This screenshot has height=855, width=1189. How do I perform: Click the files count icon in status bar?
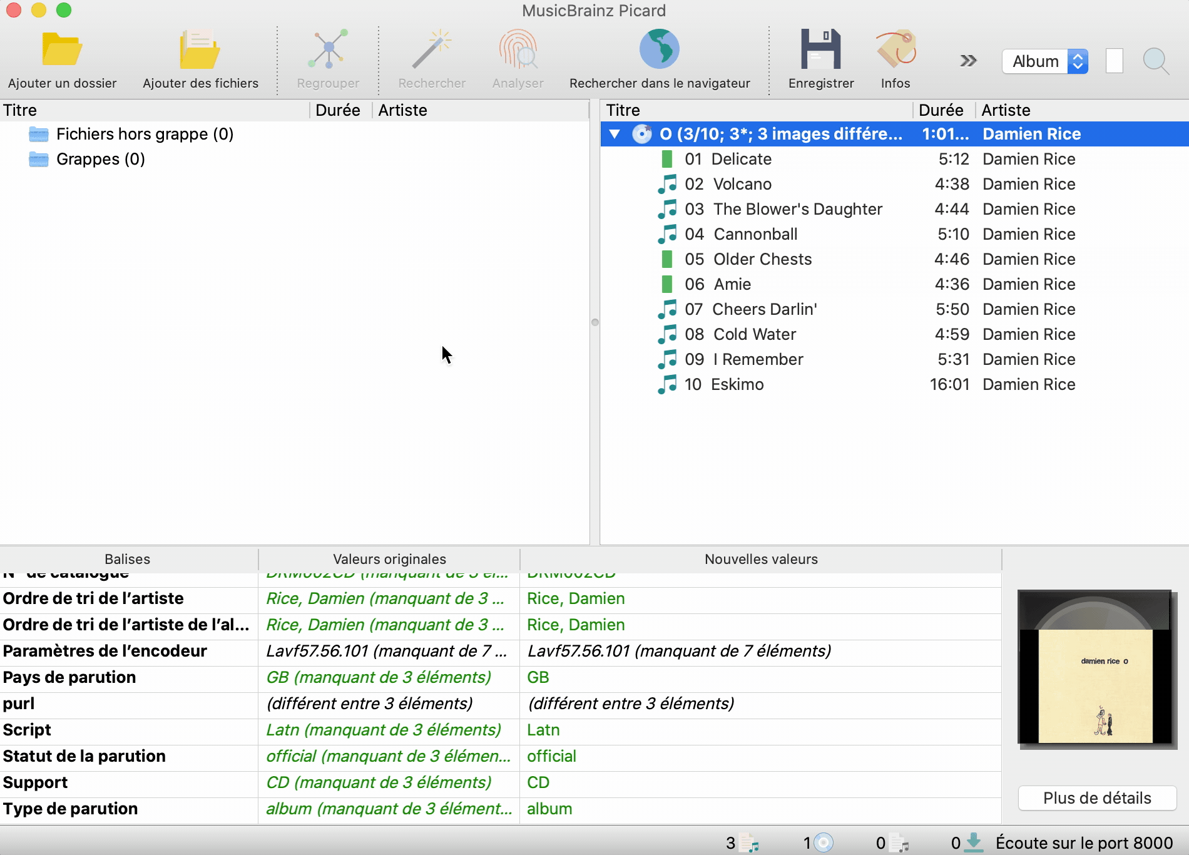pyautogui.click(x=749, y=843)
